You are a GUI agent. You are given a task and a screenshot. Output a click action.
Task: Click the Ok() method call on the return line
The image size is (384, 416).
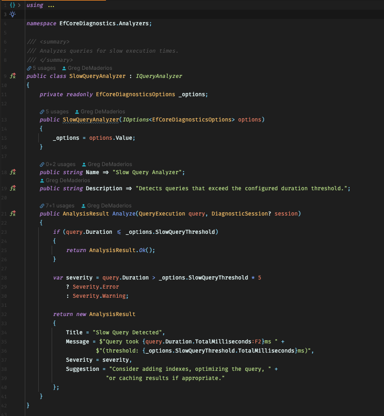pyautogui.click(x=145, y=250)
